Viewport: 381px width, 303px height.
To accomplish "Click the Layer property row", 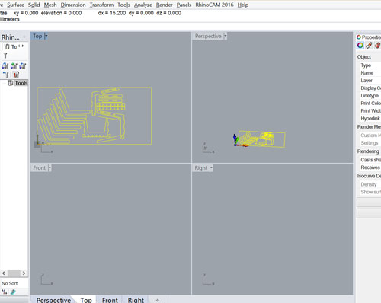I will 370,81.
